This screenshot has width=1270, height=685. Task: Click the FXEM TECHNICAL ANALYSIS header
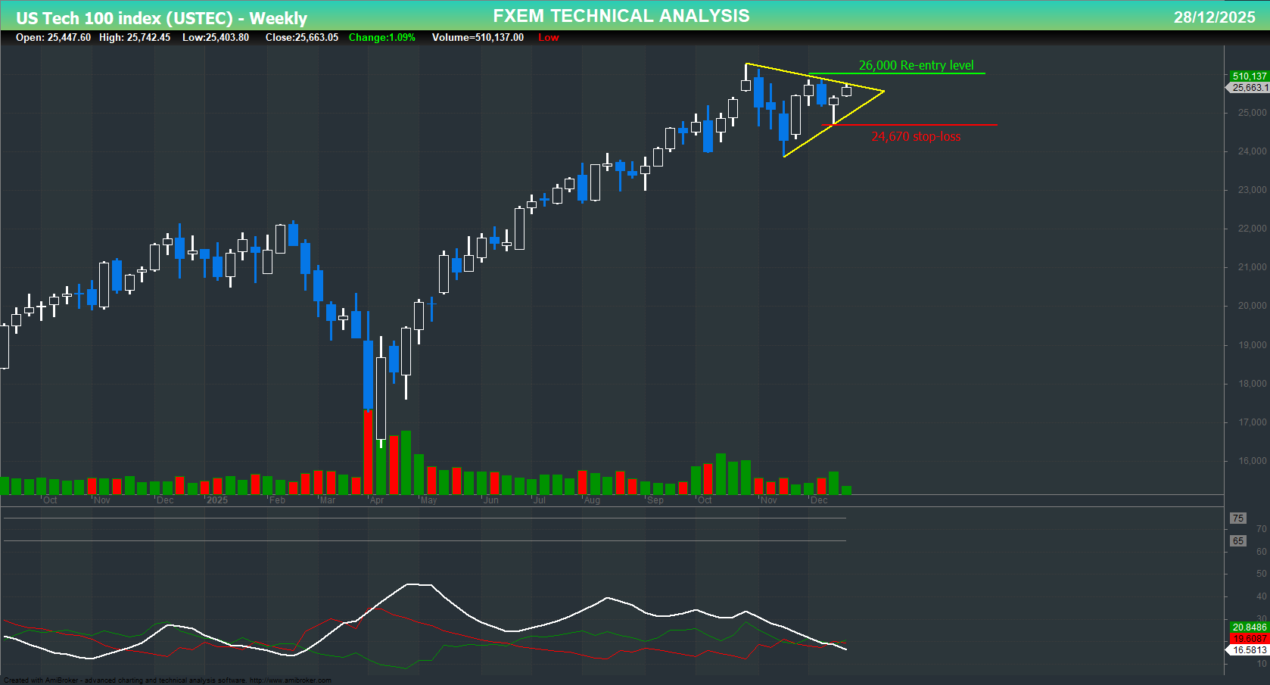pyautogui.click(x=621, y=15)
